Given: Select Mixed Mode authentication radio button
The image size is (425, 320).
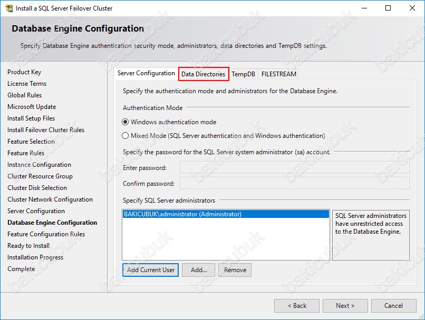Looking at the screenshot, I should [125, 135].
